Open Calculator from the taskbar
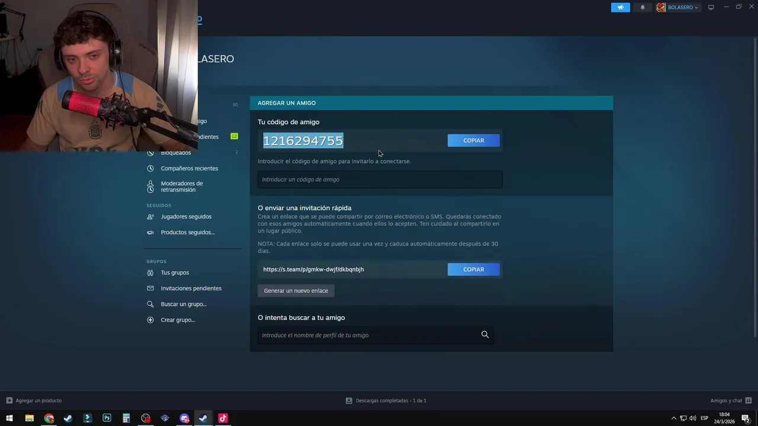 [x=126, y=418]
